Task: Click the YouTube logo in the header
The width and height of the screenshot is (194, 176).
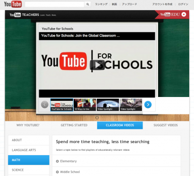Action: click(x=13, y=4)
